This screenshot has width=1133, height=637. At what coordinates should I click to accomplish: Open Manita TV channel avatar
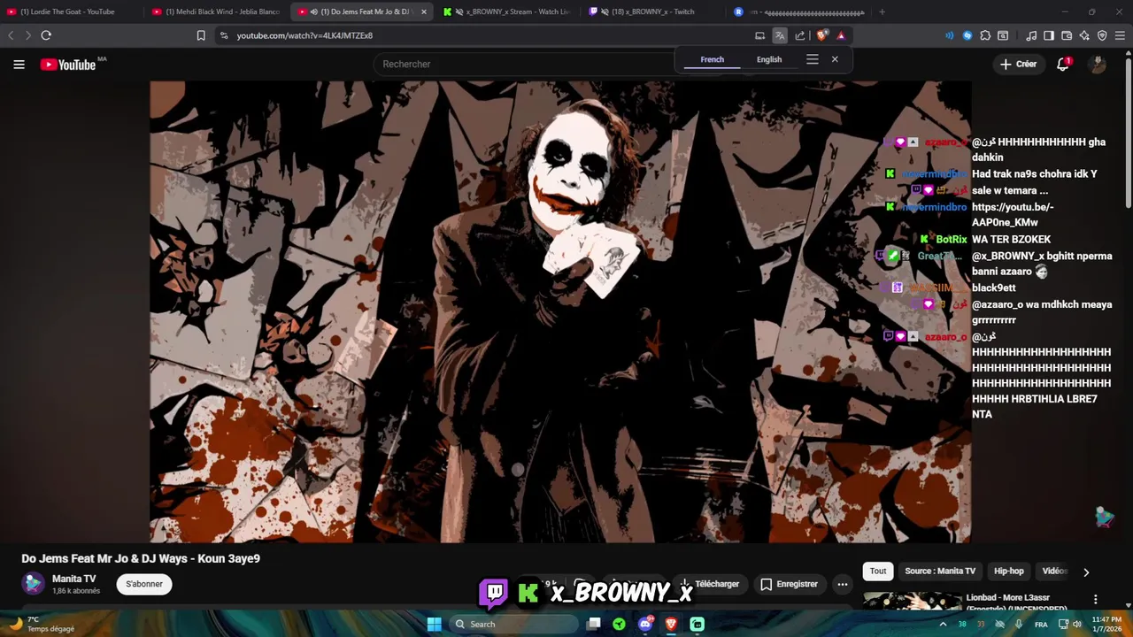34,584
